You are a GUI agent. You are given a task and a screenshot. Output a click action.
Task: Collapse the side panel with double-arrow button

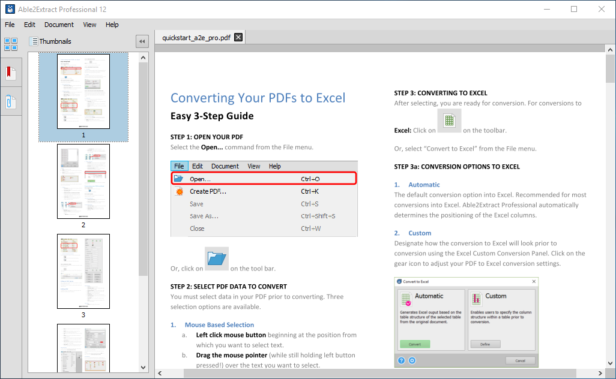click(142, 41)
